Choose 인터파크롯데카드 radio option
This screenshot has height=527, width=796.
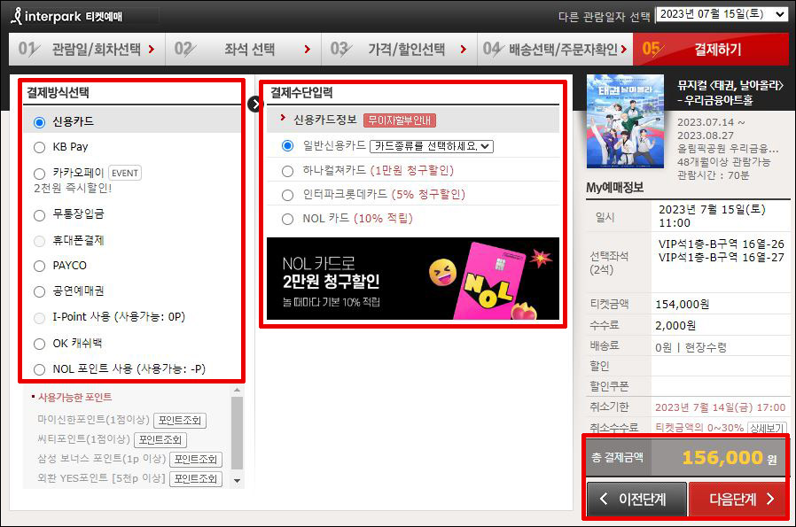pyautogui.click(x=287, y=195)
